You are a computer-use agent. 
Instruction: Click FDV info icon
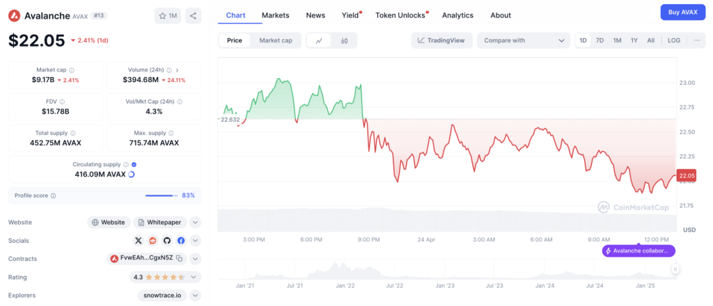(x=62, y=102)
